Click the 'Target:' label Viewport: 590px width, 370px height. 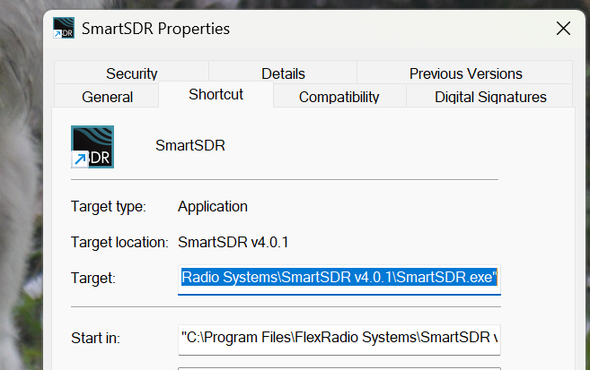coord(92,278)
